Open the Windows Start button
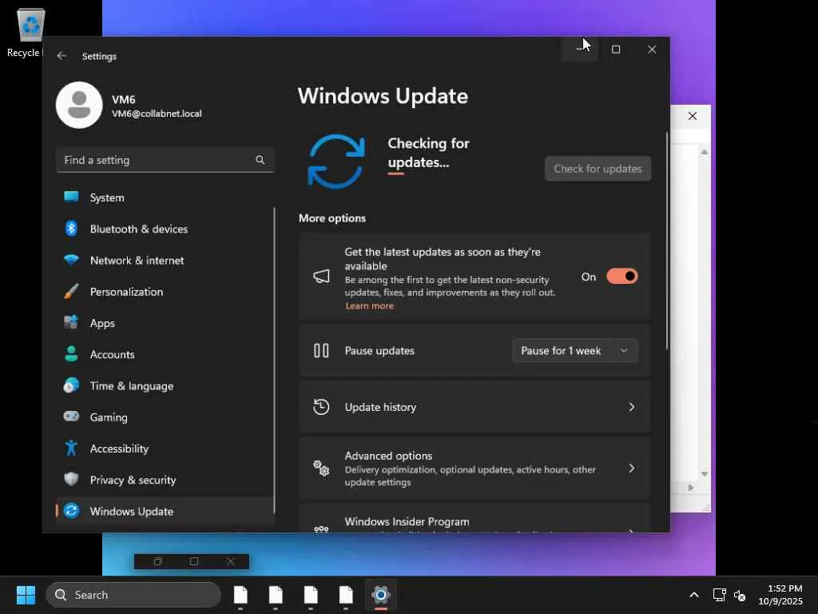Viewport: 818px width, 614px height. [x=26, y=595]
